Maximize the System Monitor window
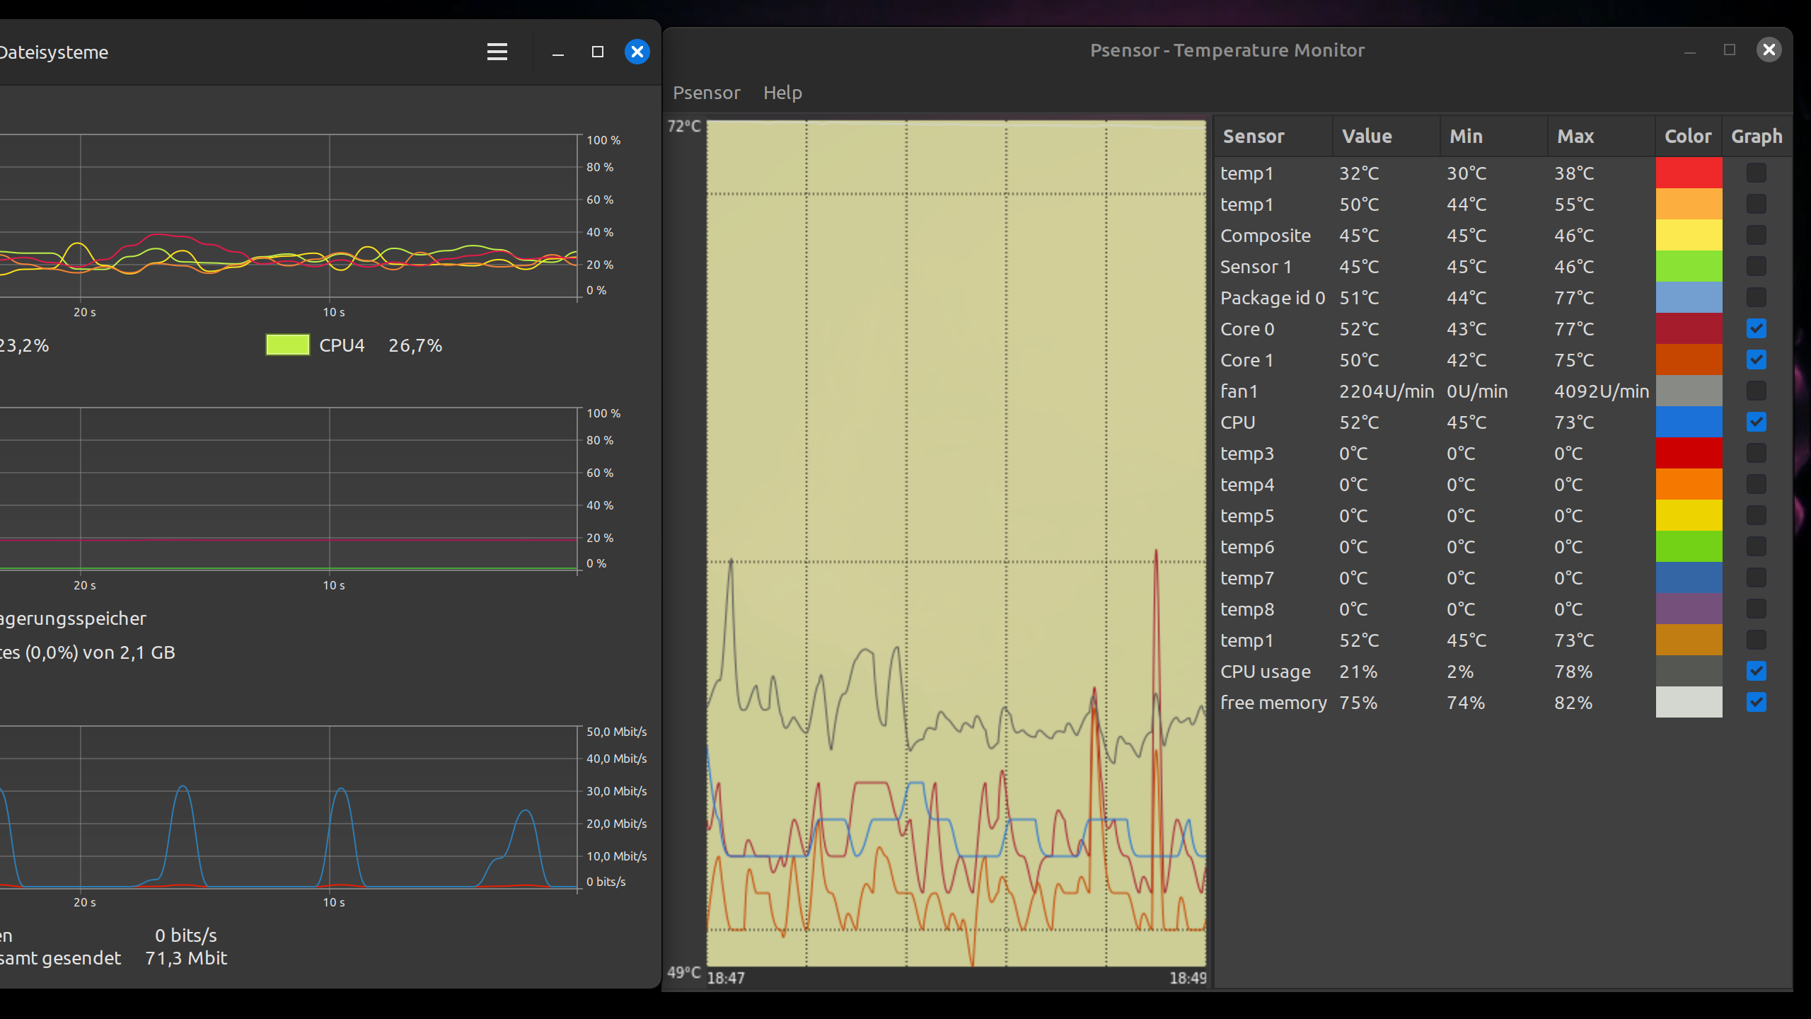Image resolution: width=1811 pixels, height=1019 pixels. (x=598, y=52)
